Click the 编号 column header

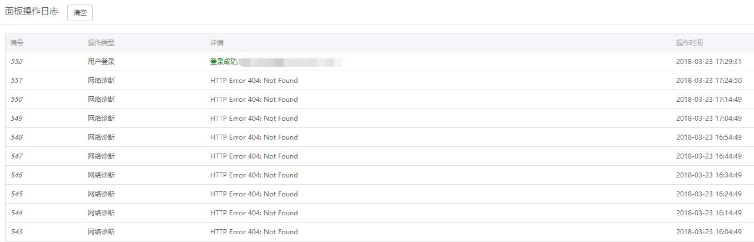(x=17, y=43)
